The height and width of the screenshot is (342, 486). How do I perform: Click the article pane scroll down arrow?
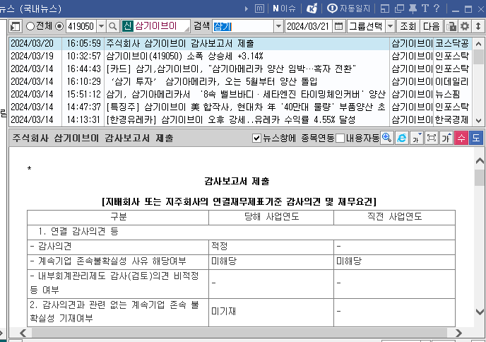click(480, 312)
